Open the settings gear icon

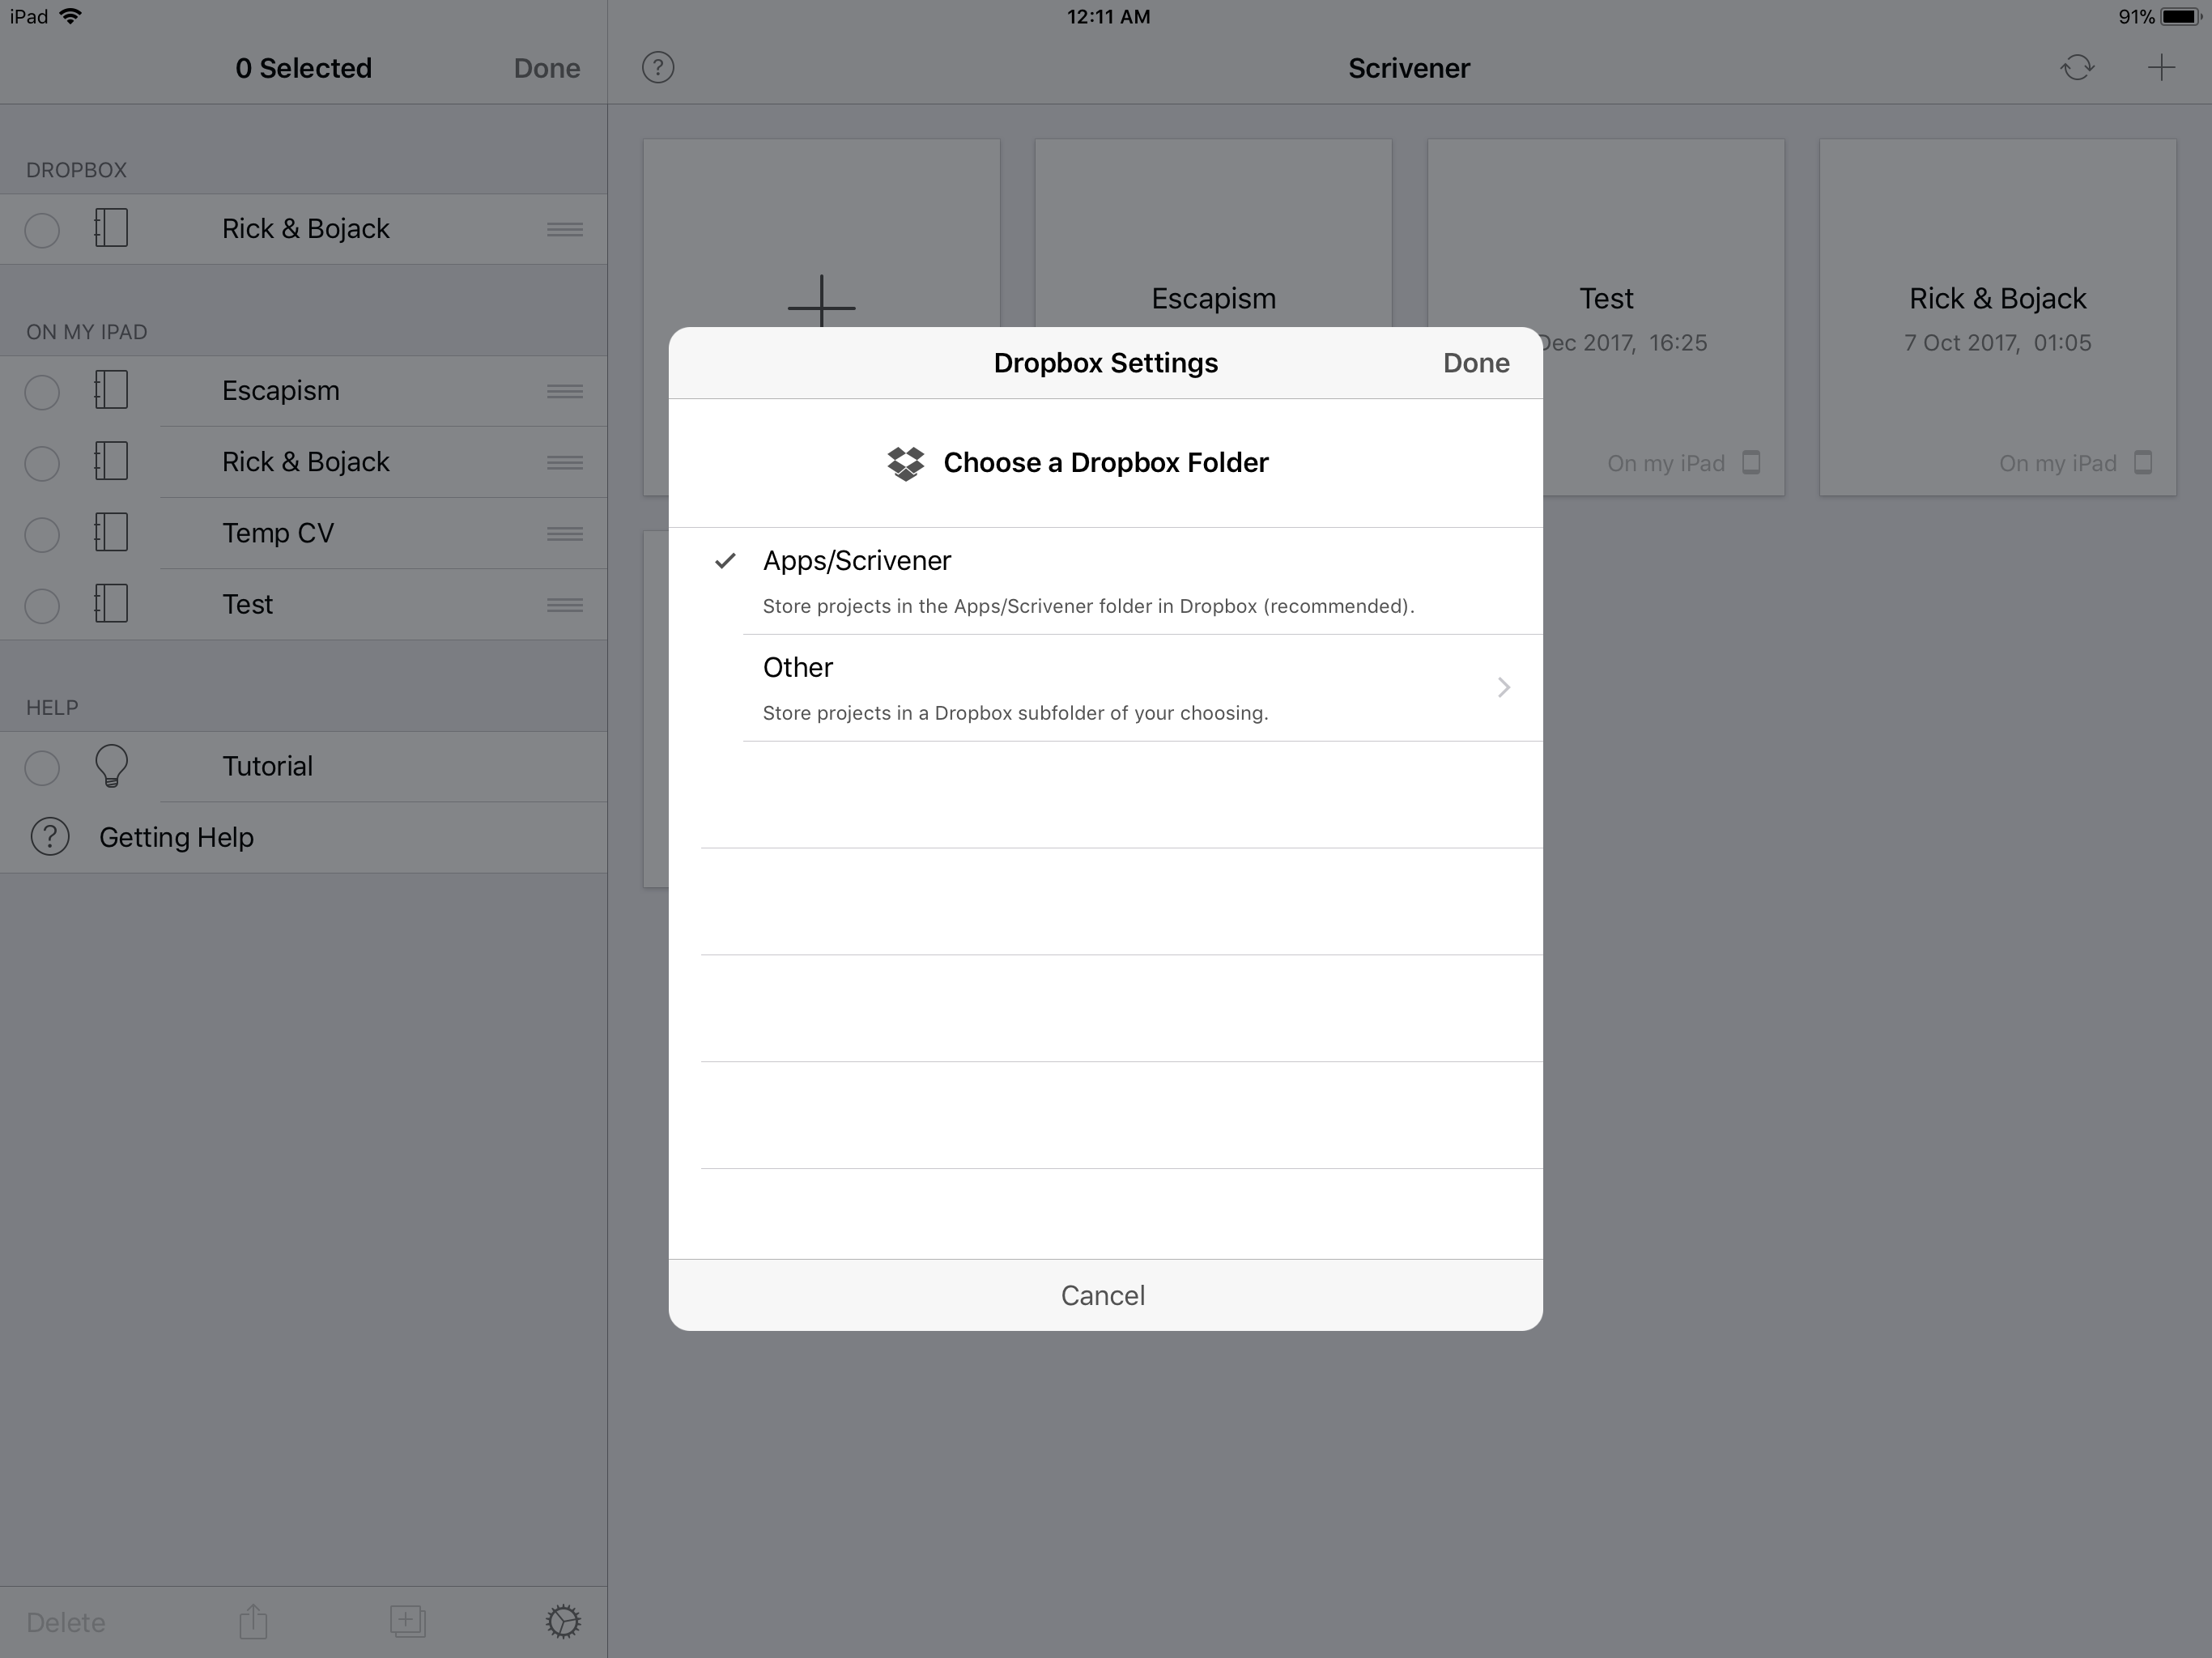click(563, 1621)
